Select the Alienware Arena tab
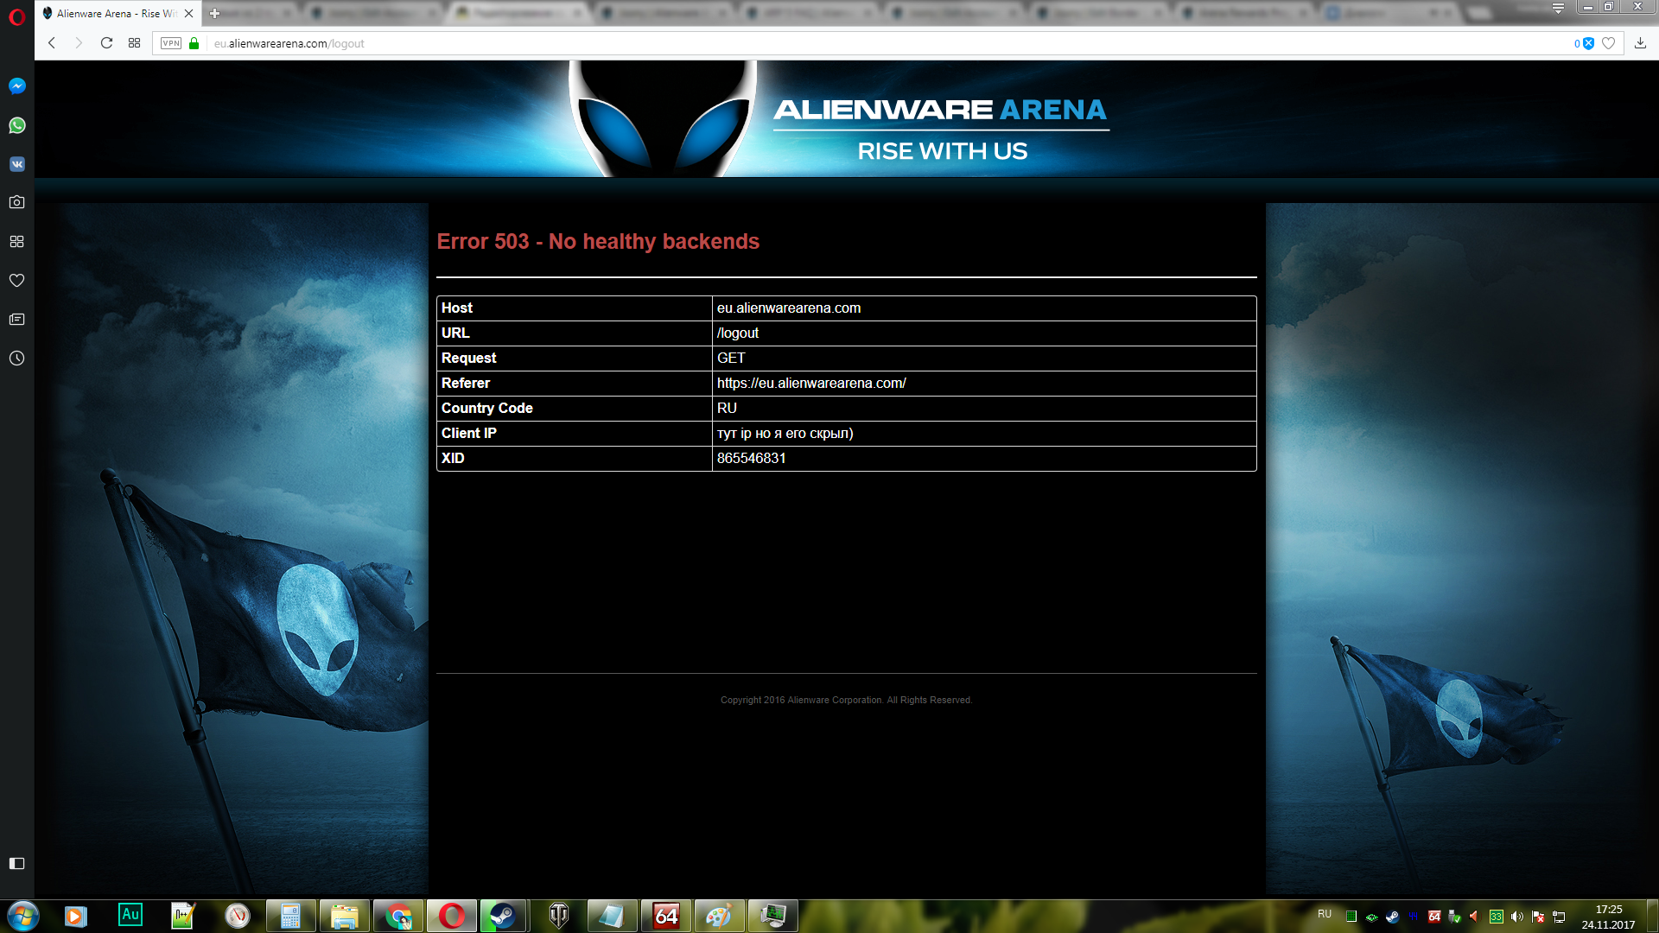The width and height of the screenshot is (1659, 933). tap(118, 13)
